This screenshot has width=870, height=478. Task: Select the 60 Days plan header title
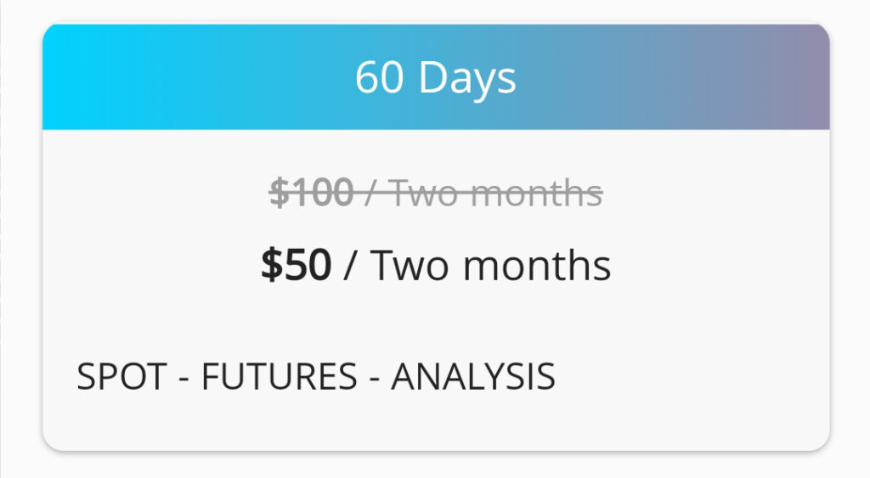click(x=435, y=78)
